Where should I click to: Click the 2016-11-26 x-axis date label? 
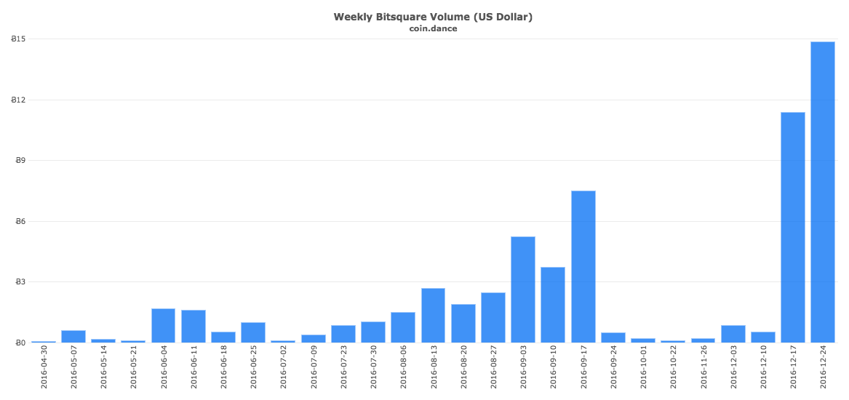703,368
